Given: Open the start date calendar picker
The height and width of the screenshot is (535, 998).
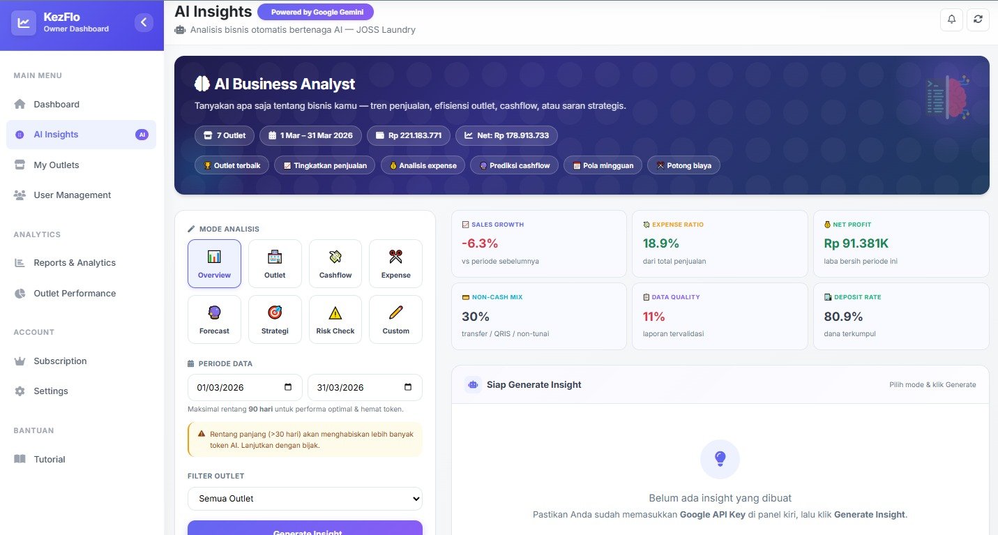Looking at the screenshot, I should coord(289,387).
